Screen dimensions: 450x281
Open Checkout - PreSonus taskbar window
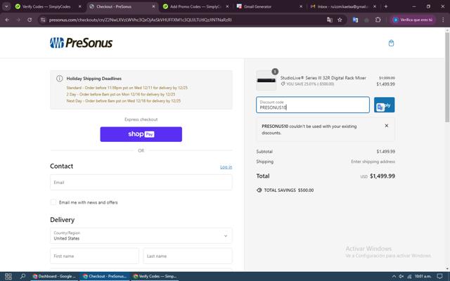105,276
